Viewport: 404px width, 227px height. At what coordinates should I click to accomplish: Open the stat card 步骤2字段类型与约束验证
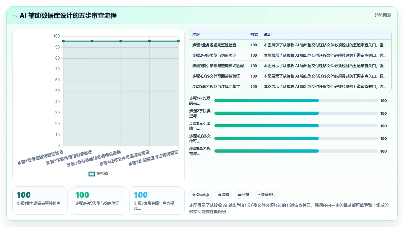tap(98, 201)
